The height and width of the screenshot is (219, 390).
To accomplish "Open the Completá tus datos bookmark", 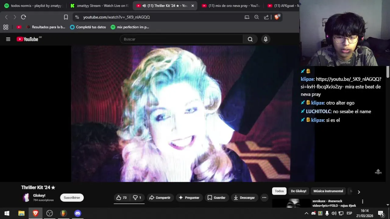I will pyautogui.click(x=88, y=27).
